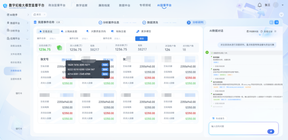Click the green plus icon by 交易总额
Image resolution: width=288 pixels, height=140 pixels.
coord(59,48)
